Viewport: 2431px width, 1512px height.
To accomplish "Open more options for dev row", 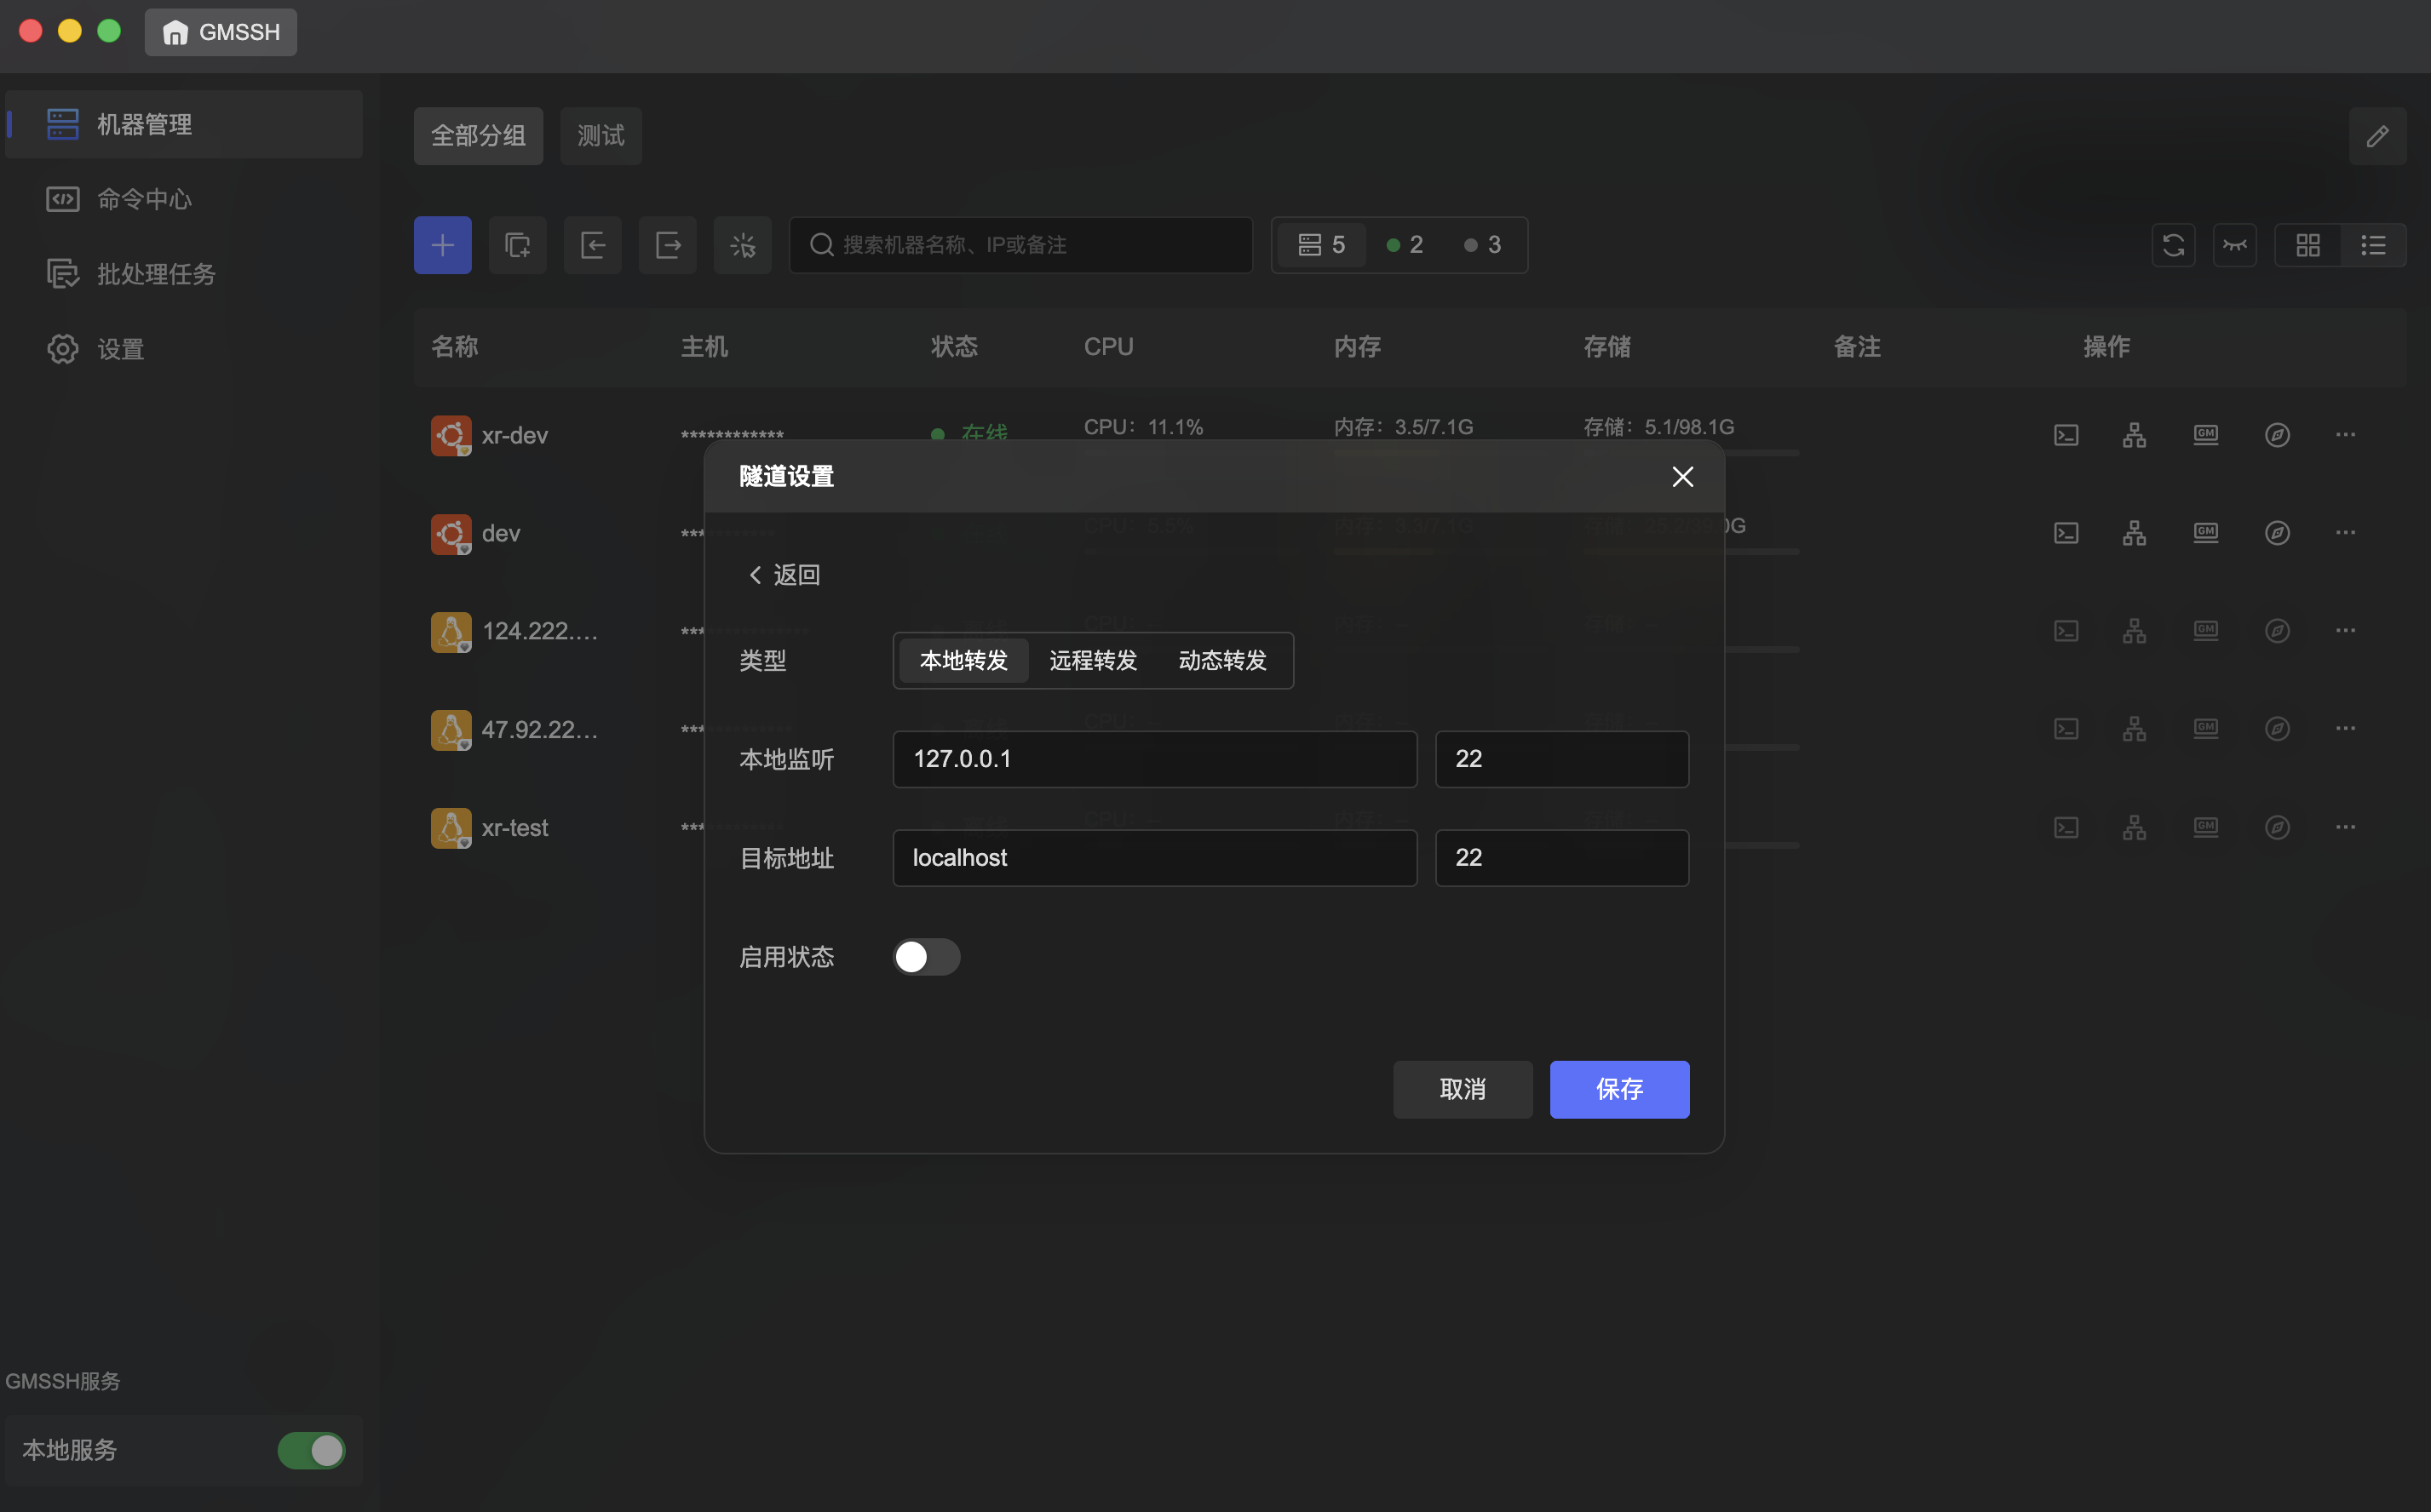I will pyautogui.click(x=2345, y=533).
